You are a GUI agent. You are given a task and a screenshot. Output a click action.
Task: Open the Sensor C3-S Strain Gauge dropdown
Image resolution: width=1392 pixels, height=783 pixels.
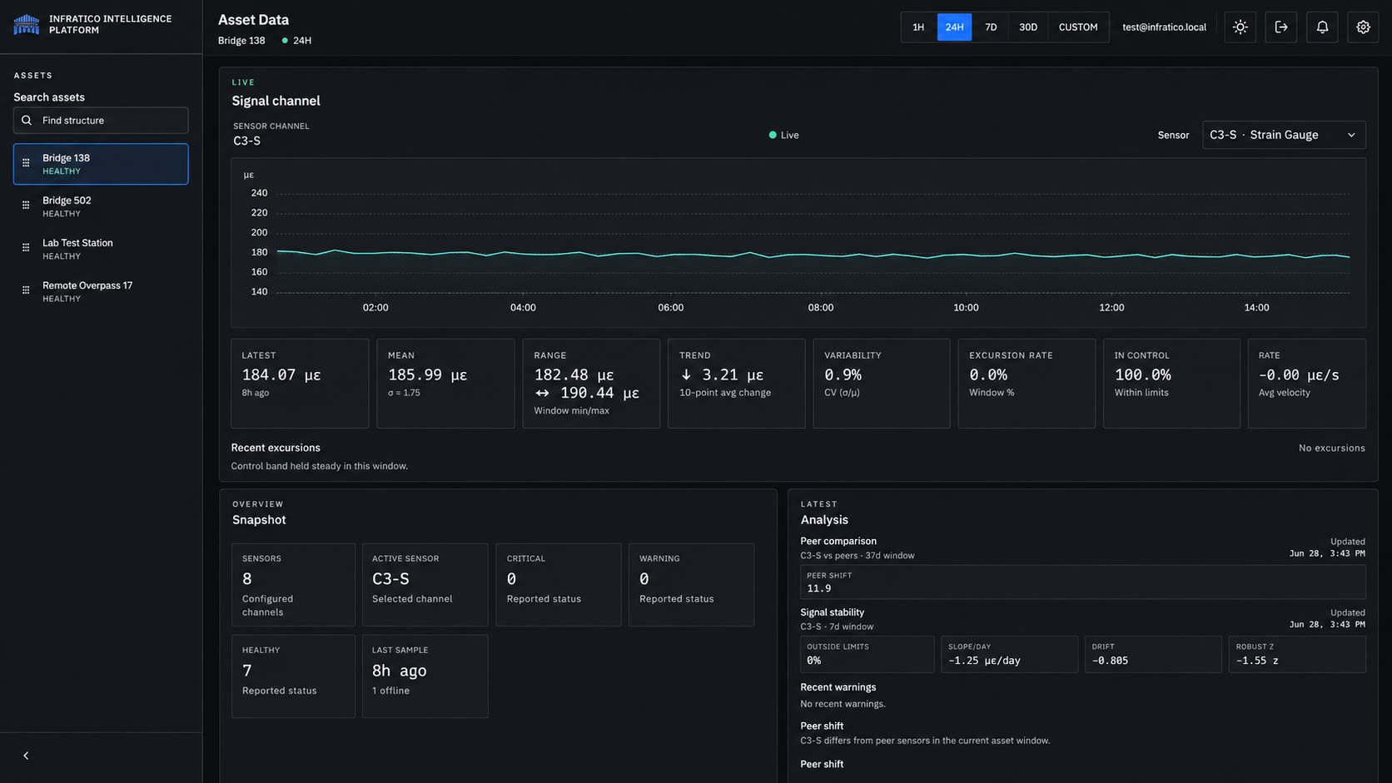[x=1283, y=135]
